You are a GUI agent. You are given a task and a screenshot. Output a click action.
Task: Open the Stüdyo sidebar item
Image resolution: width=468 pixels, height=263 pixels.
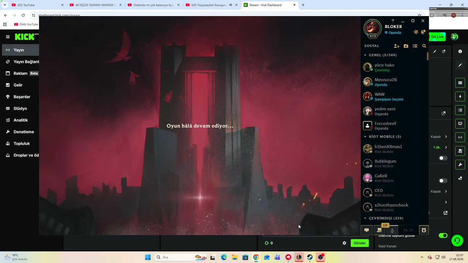[x=20, y=108]
